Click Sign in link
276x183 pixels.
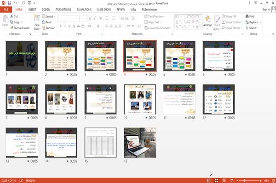[x=266, y=10]
